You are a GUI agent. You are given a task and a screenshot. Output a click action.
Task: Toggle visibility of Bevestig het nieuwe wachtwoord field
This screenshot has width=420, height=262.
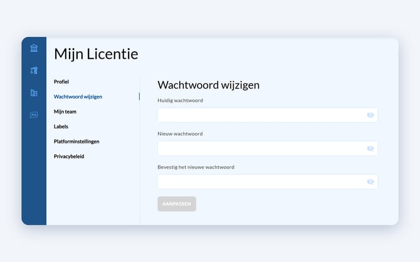coord(370,182)
